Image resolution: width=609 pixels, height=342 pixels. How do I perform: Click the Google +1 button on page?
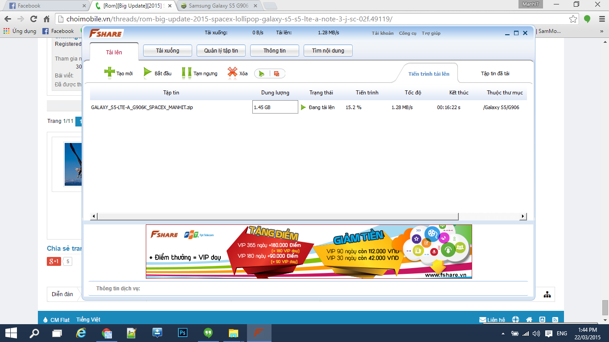(x=54, y=261)
